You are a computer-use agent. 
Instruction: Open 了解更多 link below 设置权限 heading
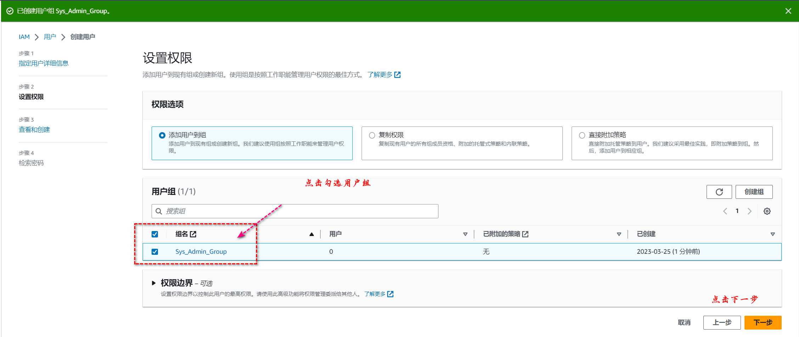pyautogui.click(x=380, y=75)
